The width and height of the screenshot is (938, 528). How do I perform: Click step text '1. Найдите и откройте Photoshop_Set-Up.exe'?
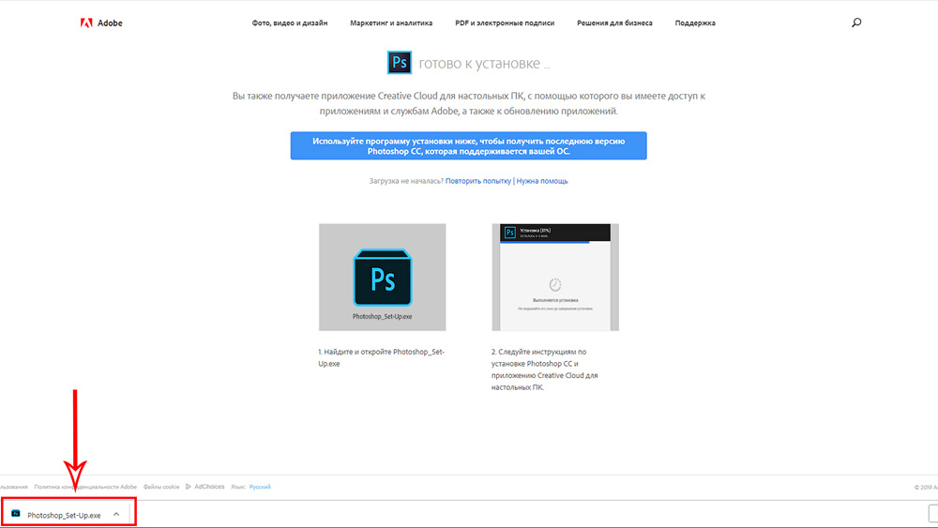[x=381, y=357]
